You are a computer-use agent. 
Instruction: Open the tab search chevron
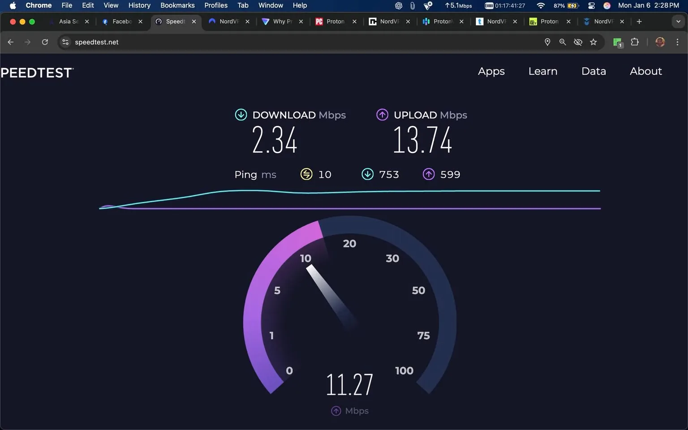coord(678,21)
